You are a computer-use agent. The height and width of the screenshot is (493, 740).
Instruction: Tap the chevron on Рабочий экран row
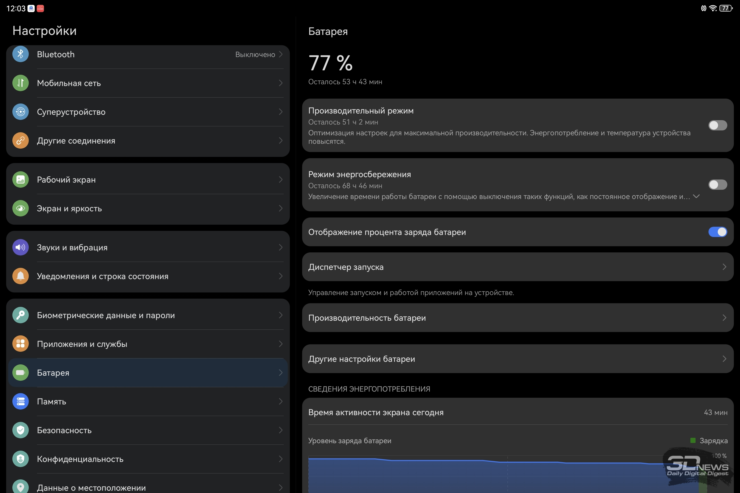pyautogui.click(x=281, y=179)
